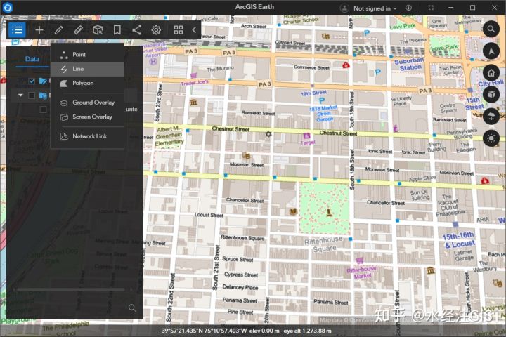Toggle full screen icon in title bar
506x337 pixels.
click(431, 8)
